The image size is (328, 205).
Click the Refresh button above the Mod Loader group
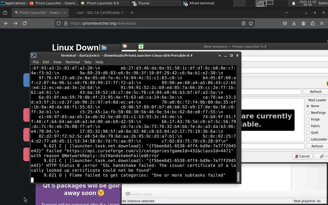point(315,91)
